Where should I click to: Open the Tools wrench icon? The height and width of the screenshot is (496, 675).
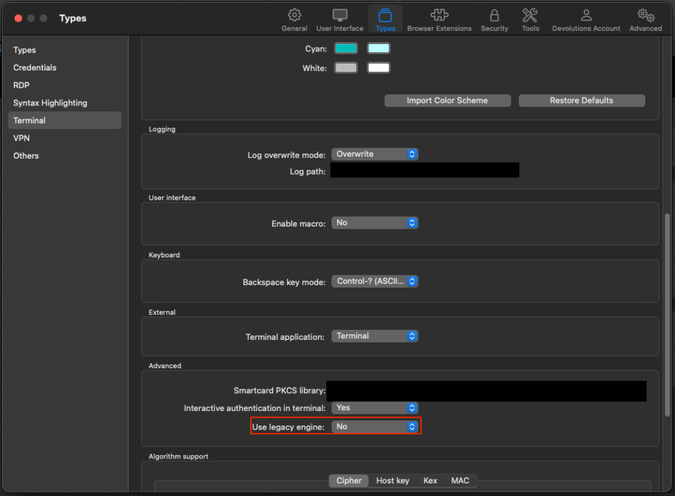[x=530, y=16]
